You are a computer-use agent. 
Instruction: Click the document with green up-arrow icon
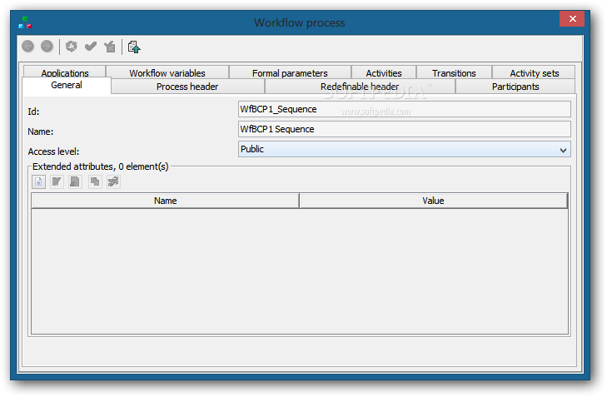tap(134, 47)
